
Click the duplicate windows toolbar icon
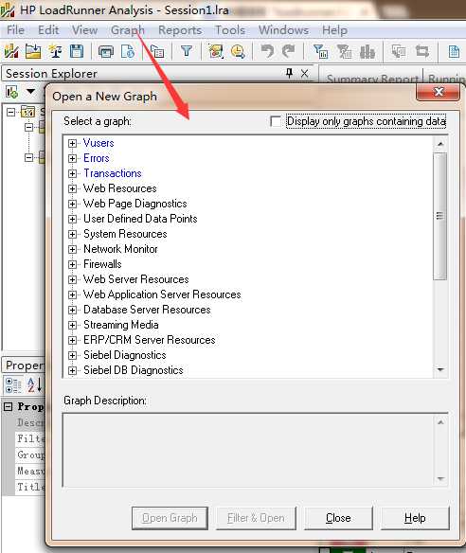(x=399, y=51)
